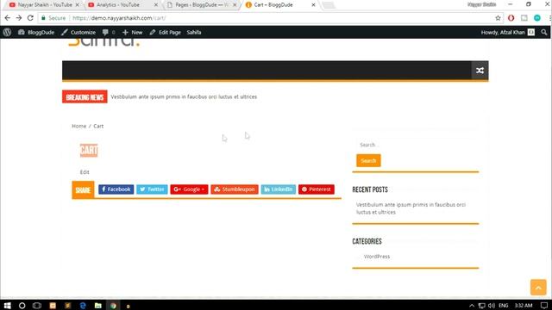Click the scroll-to-top arrow button

point(538,288)
